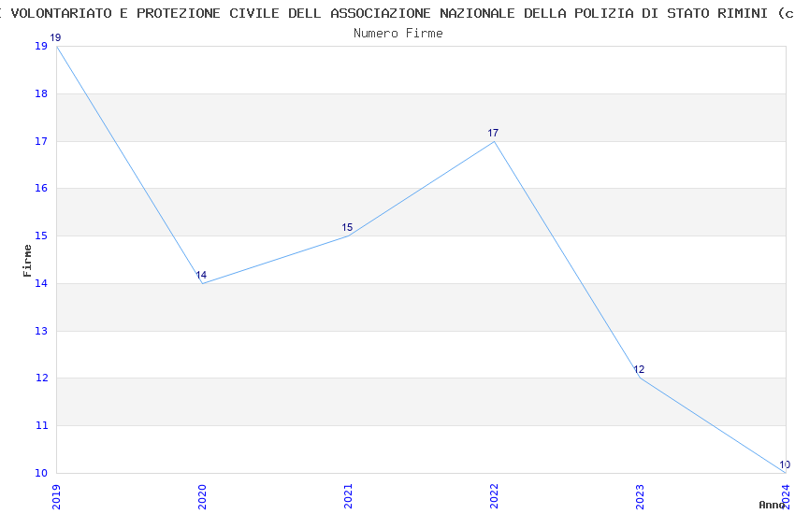Select the 2022 peak point labeled 17
The height and width of the screenshot is (514, 795).
pyautogui.click(x=494, y=141)
